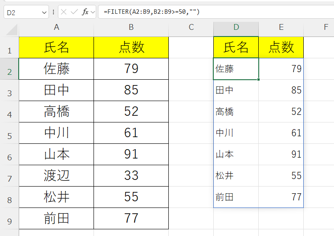The height and width of the screenshot is (236, 334).
Task: Select cell E2 with value 79
Action: [x=281, y=69]
